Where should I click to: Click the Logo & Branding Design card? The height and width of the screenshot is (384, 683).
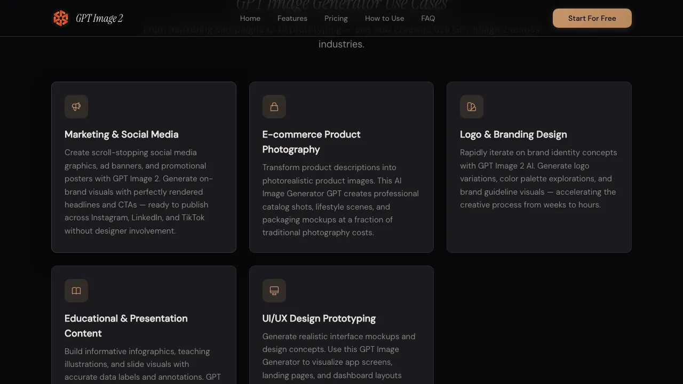click(x=538, y=166)
